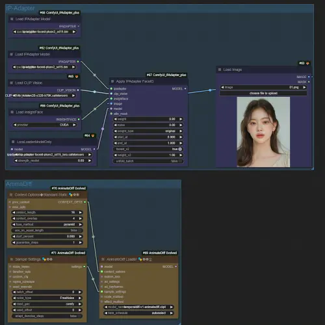Click the #67 ComfyUI_IPAdapter_plus badge
This screenshot has width=325, height=325.
[166, 75]
